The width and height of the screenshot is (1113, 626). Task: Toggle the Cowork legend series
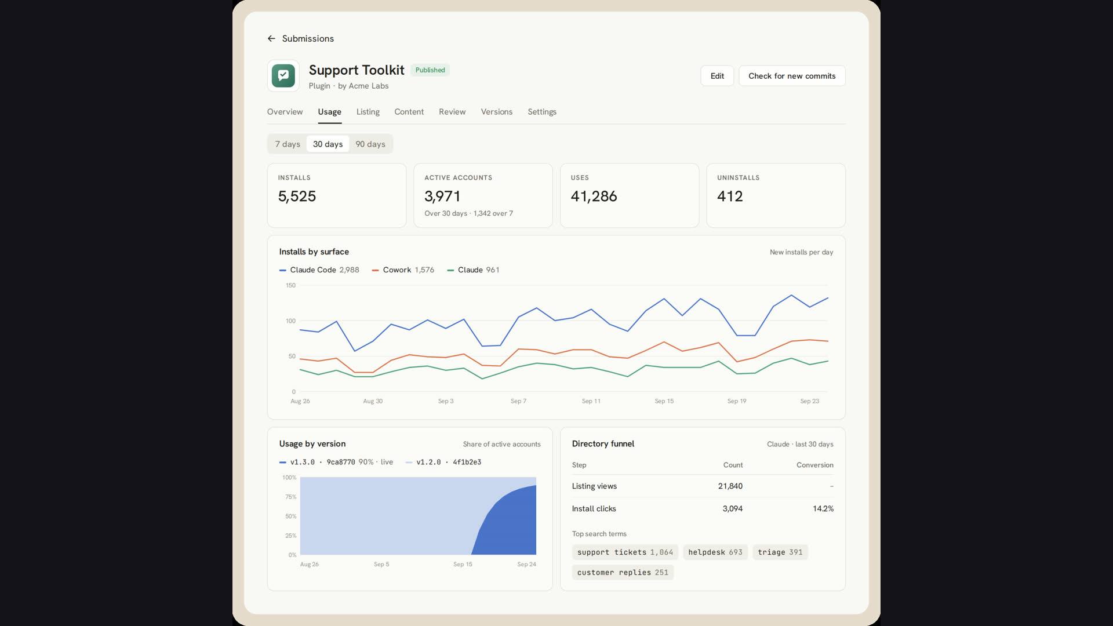pyautogui.click(x=403, y=270)
